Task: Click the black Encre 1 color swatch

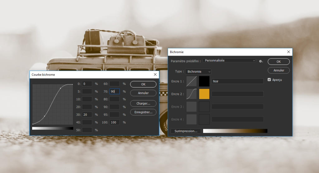Action: click(204, 81)
